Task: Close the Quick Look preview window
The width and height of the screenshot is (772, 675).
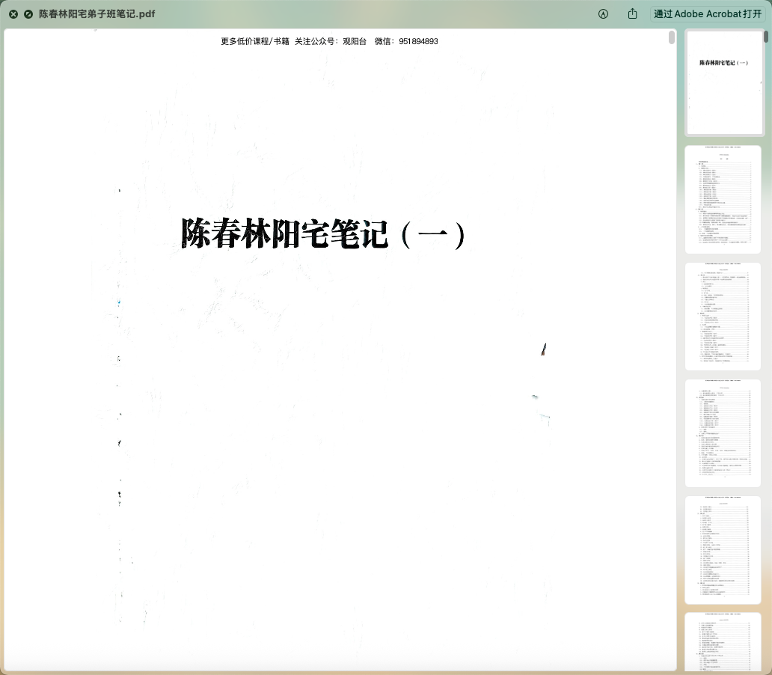Action: 13,14
